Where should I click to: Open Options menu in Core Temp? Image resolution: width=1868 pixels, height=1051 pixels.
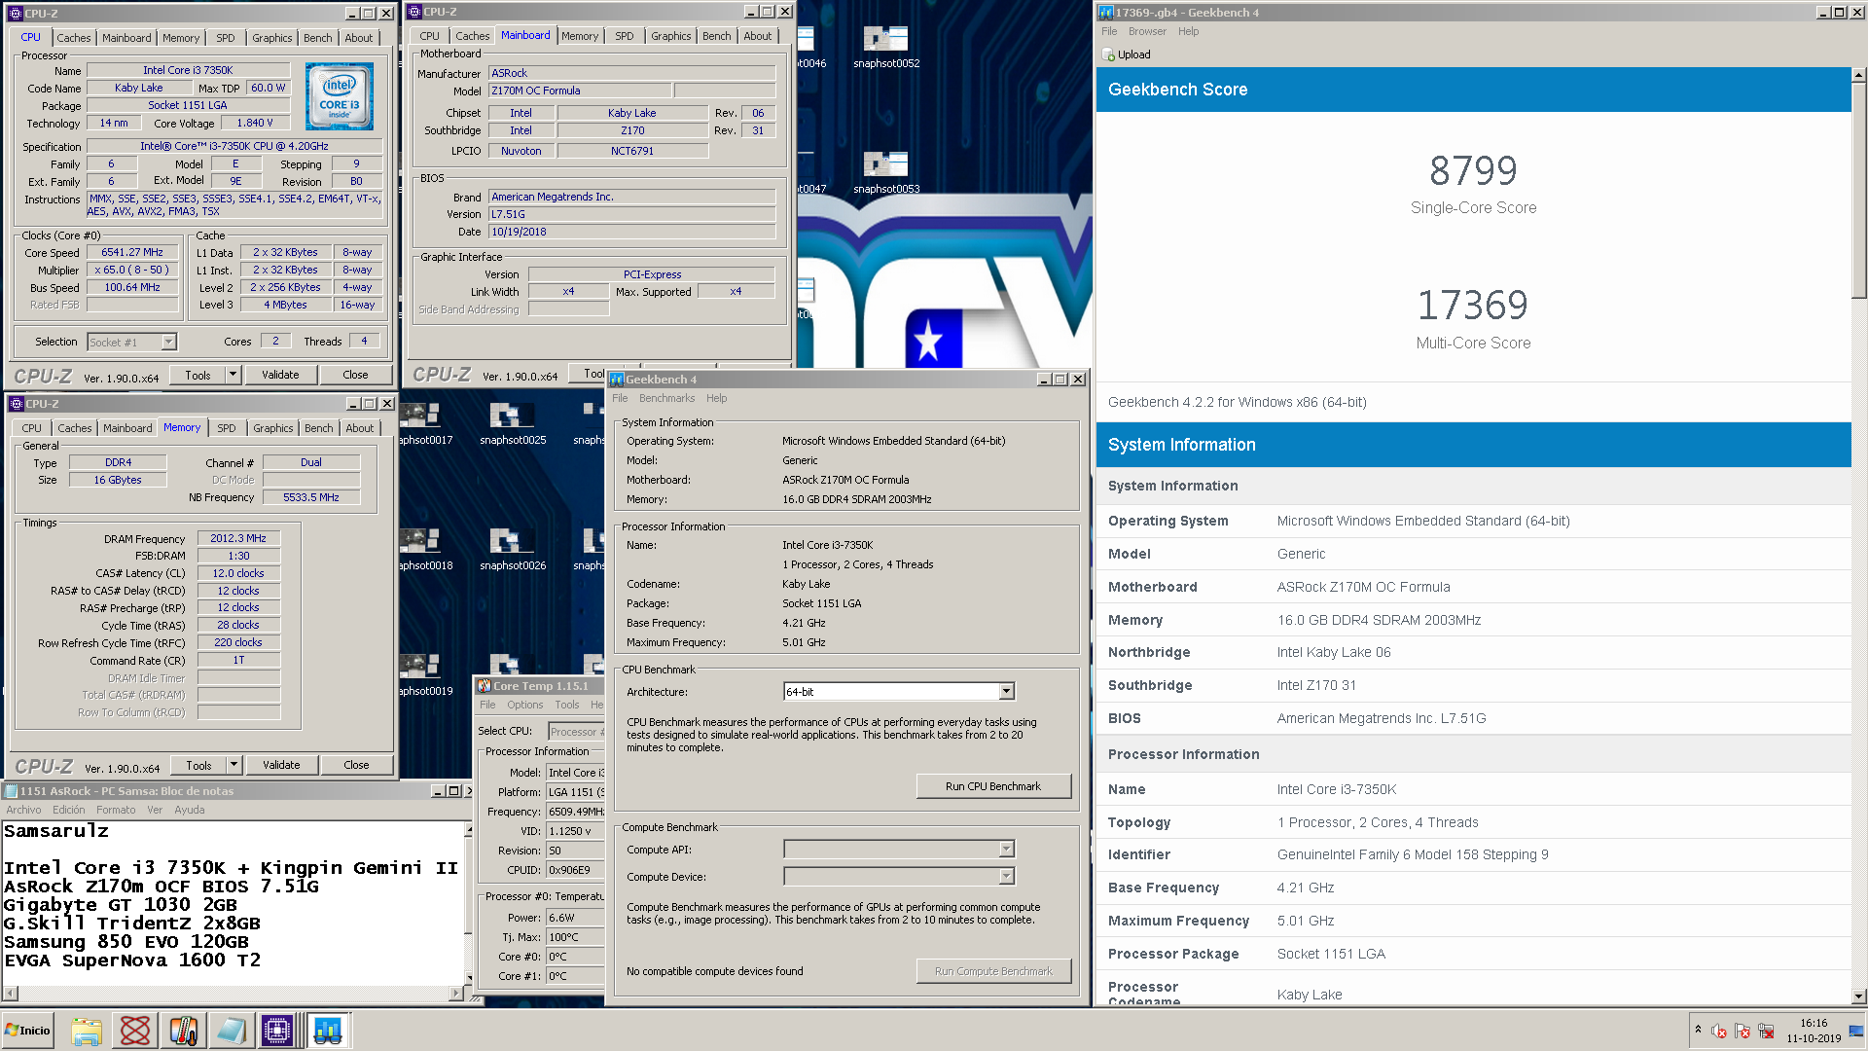(524, 705)
